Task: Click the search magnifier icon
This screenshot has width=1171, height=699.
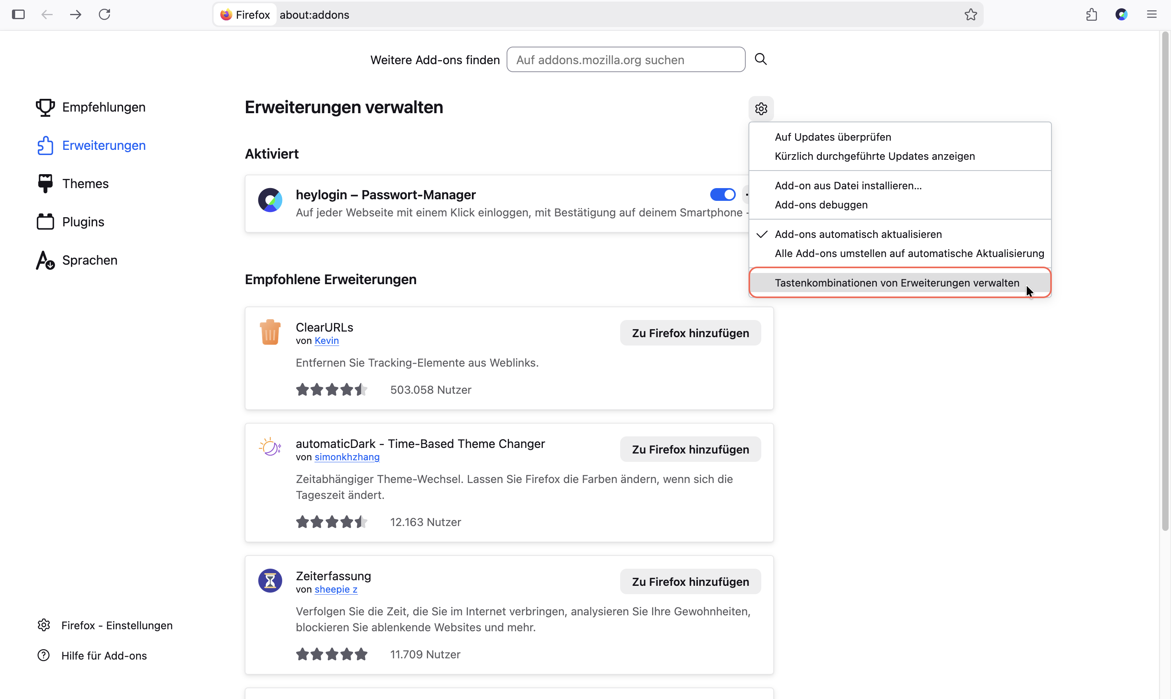Action: click(x=761, y=59)
